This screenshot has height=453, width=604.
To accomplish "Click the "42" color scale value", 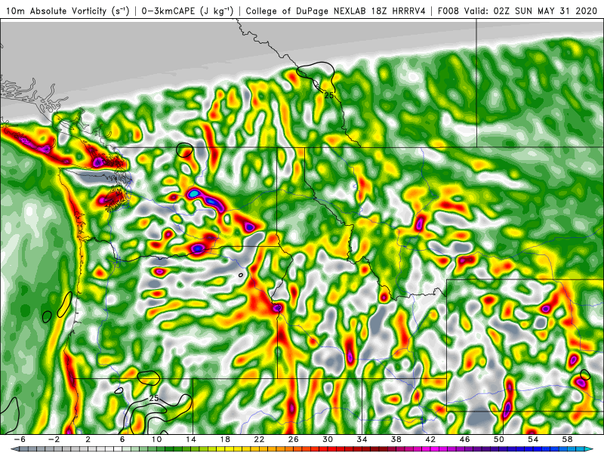I will pyautogui.click(x=430, y=439).
